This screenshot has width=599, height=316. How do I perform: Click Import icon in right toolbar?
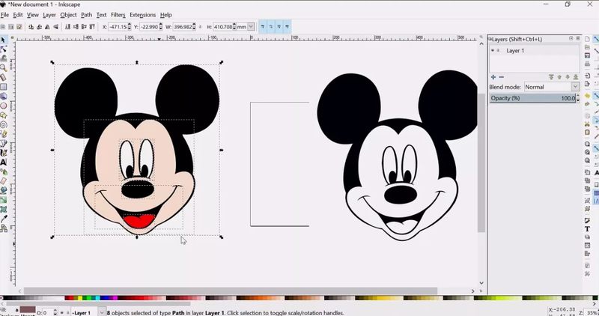[x=588, y=76]
